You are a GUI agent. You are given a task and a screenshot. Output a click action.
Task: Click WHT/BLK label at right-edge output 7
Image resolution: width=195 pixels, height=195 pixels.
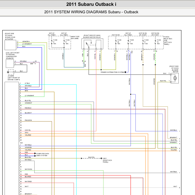click(x=174, y=172)
